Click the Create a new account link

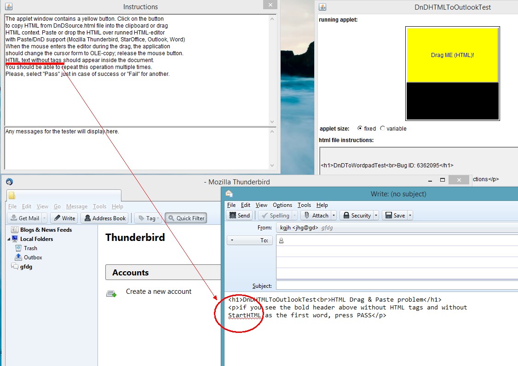click(158, 292)
